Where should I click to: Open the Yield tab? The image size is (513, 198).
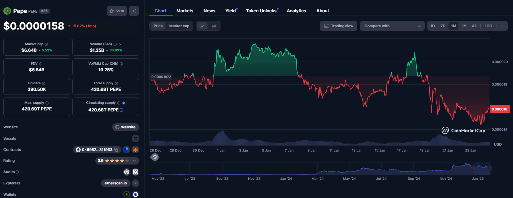click(230, 11)
